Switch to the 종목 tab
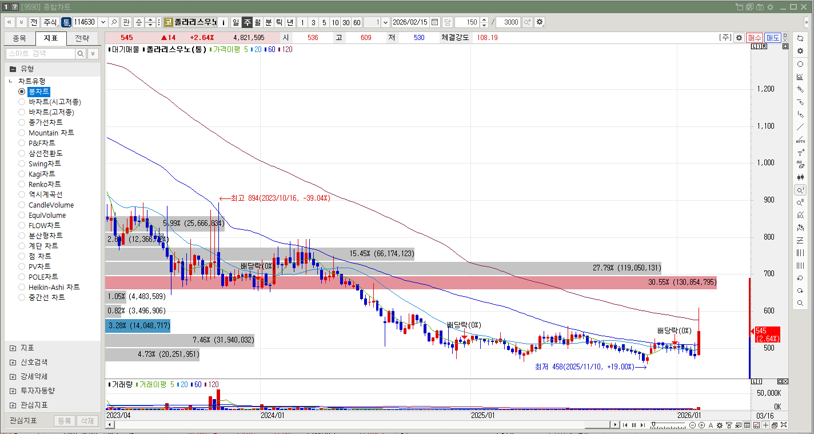814x434 pixels. click(x=19, y=38)
